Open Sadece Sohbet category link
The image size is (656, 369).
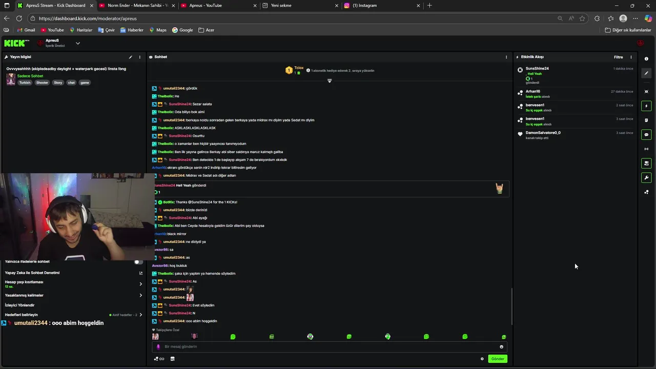pyautogui.click(x=30, y=76)
